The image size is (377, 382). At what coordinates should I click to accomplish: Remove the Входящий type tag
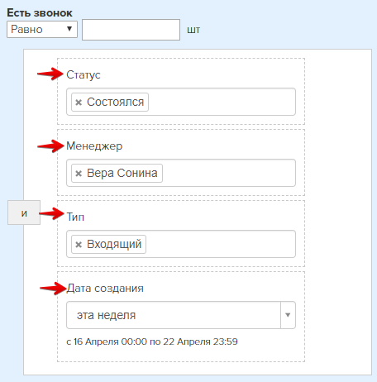[79, 245]
